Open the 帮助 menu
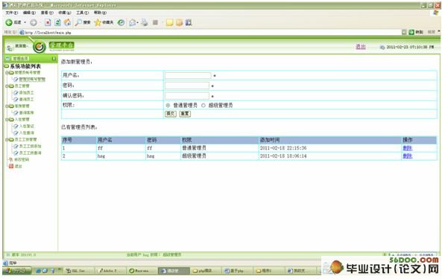 coord(100,13)
